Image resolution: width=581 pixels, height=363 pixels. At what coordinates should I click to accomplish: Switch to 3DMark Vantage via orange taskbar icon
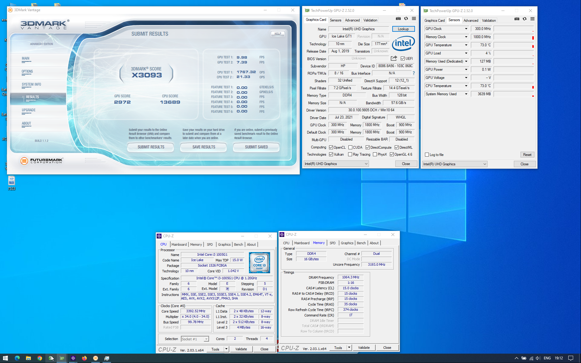point(96,358)
